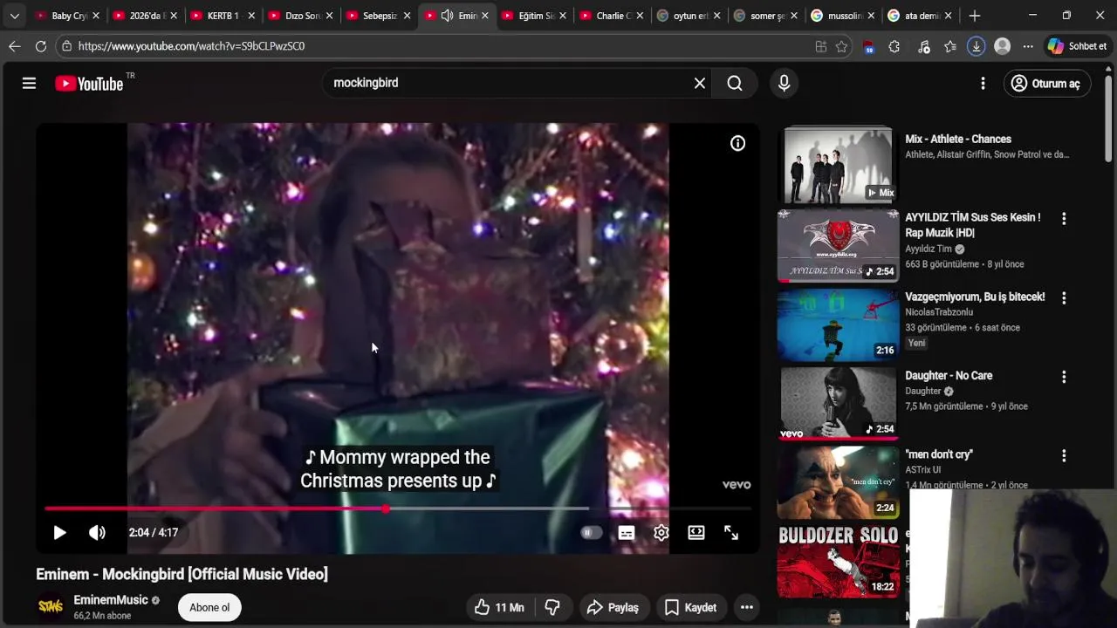Switch the player to theater mode

tap(696, 532)
